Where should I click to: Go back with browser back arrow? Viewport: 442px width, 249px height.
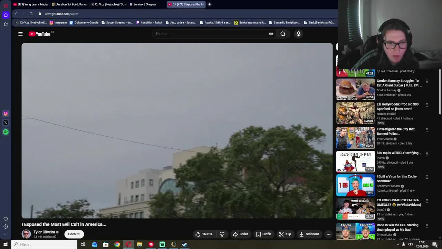(x=16, y=14)
